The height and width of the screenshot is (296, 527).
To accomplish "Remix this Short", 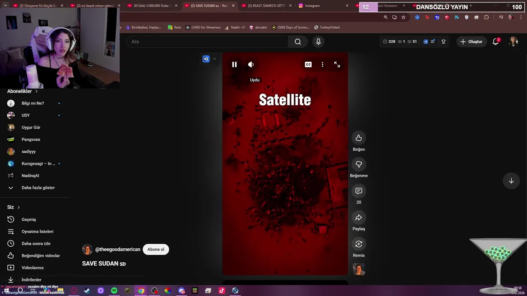I will [359, 244].
